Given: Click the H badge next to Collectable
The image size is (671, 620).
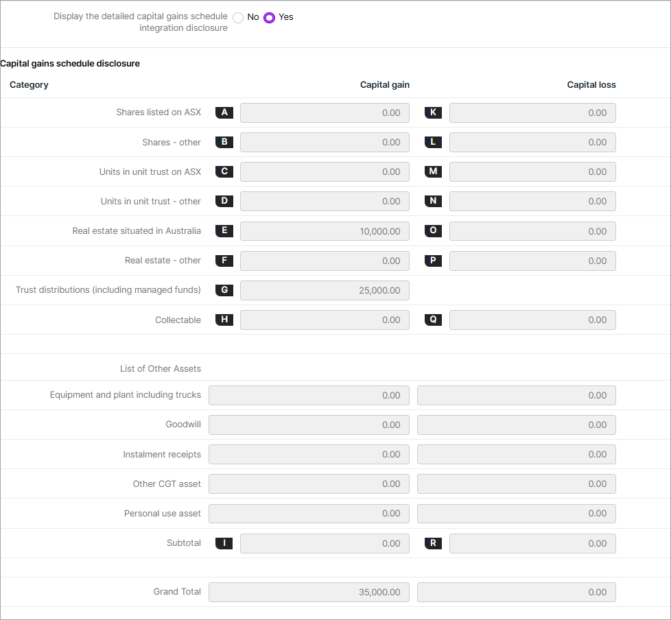Looking at the screenshot, I should tap(224, 320).
